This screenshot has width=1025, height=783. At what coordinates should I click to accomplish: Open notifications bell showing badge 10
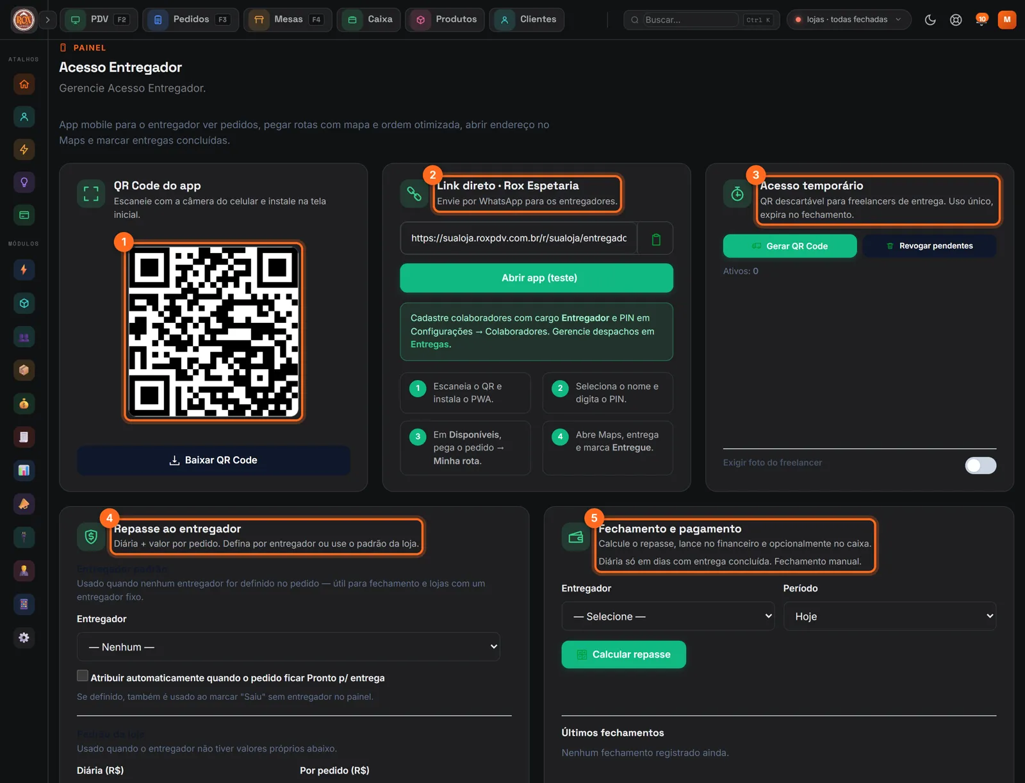pyautogui.click(x=981, y=20)
